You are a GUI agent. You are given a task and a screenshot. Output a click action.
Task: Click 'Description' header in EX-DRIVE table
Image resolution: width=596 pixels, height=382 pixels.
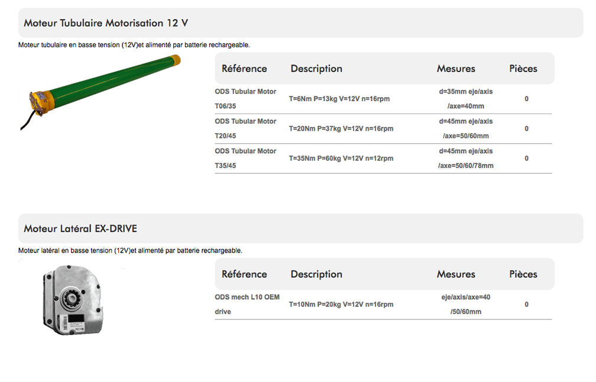pyautogui.click(x=316, y=274)
